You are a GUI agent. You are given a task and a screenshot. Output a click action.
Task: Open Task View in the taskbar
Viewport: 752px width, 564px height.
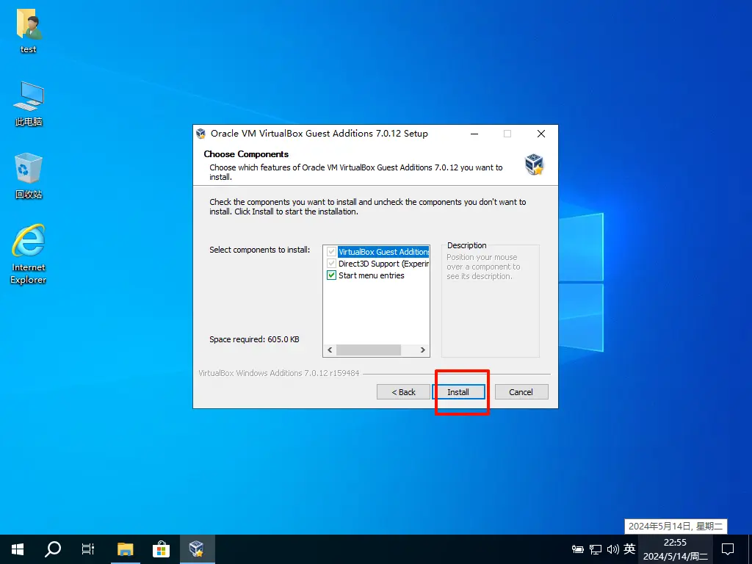click(88, 549)
